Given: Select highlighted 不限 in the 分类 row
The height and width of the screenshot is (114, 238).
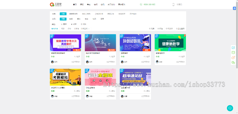Looking at the screenshot, I should [x=63, y=14].
